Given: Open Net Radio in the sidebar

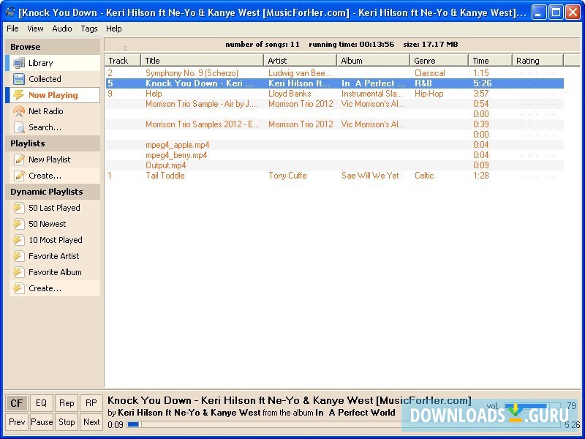Looking at the screenshot, I should 46,111.
